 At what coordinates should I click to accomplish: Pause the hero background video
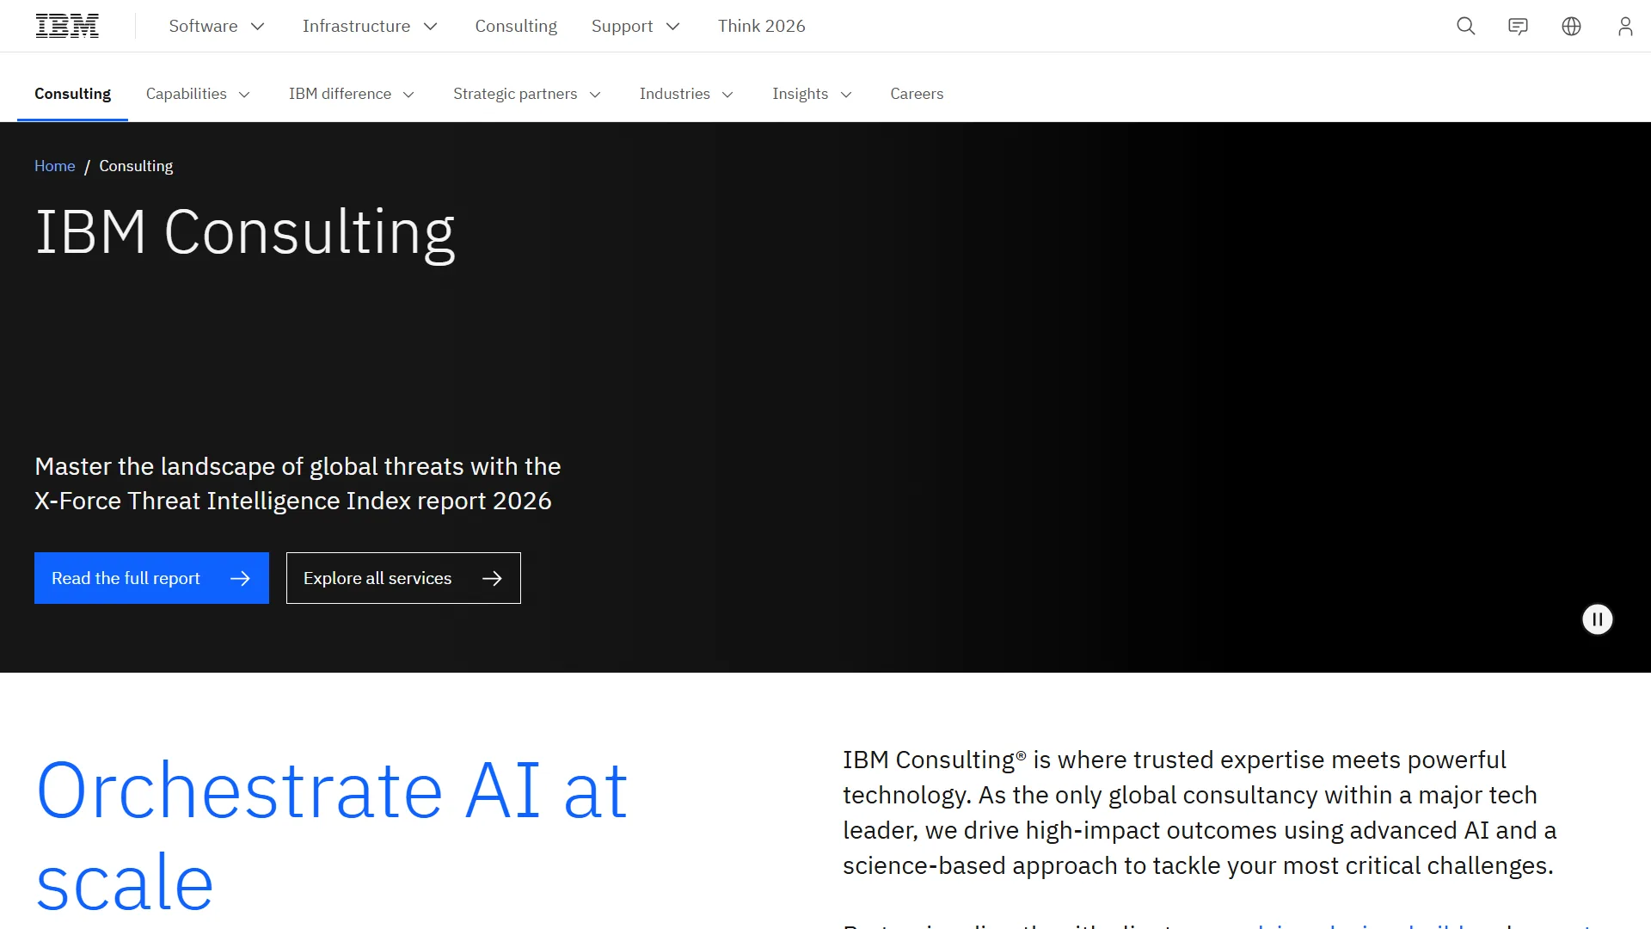(x=1597, y=618)
